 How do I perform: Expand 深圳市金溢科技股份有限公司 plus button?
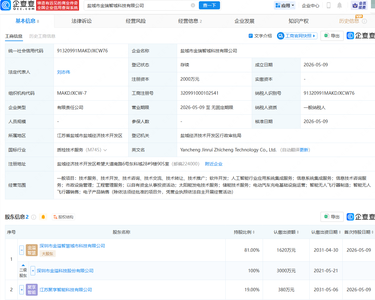coord(33,270)
